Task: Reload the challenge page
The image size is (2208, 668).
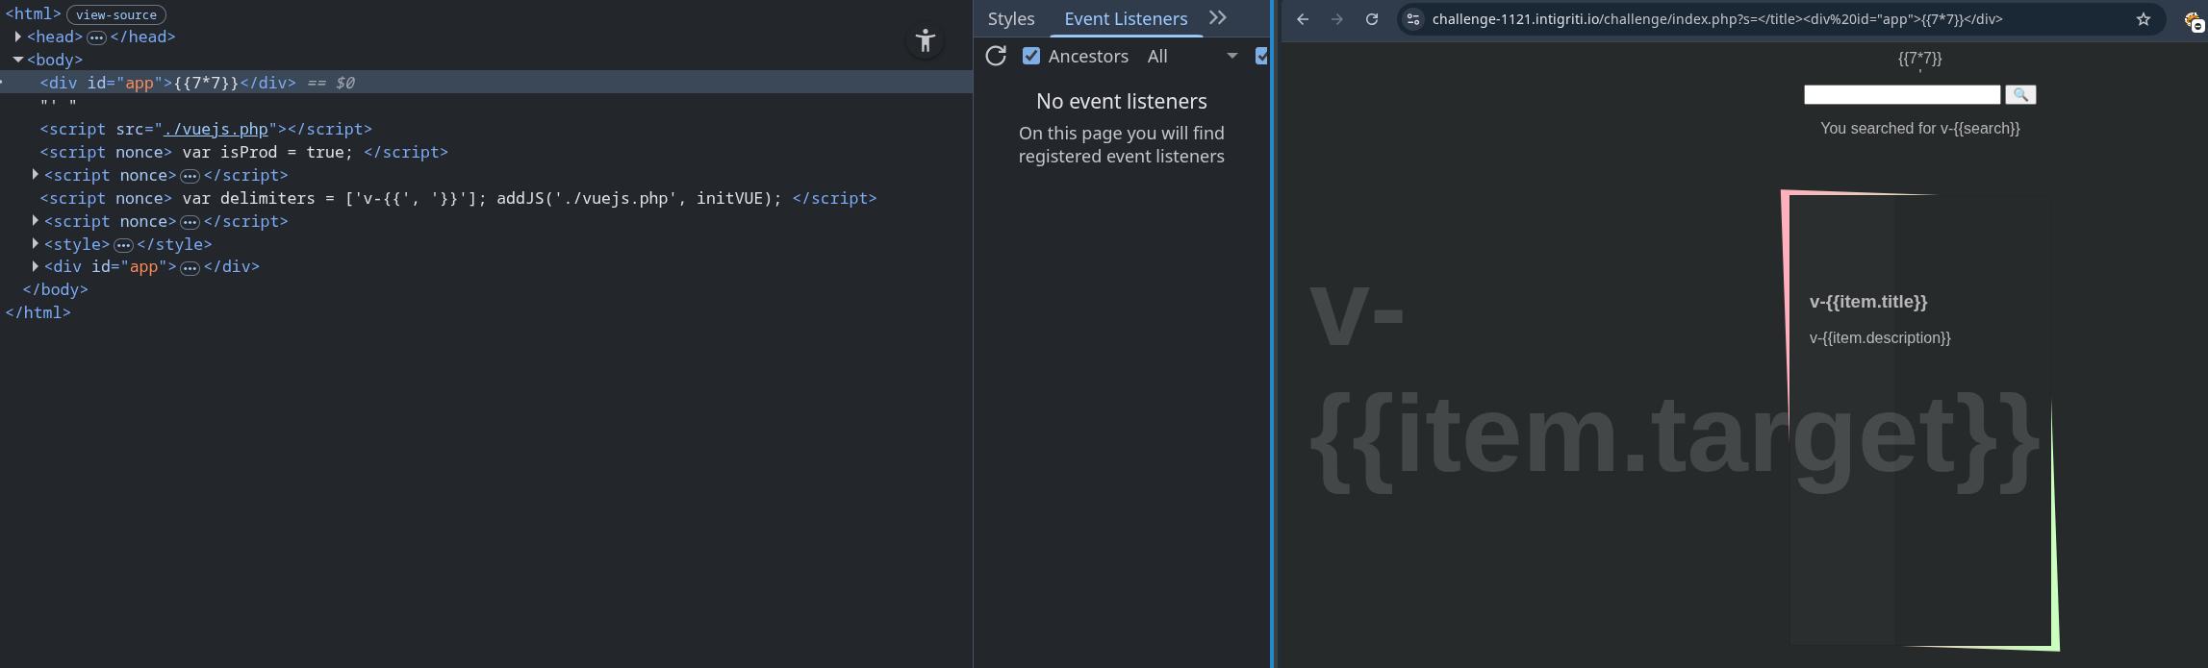Action: pyautogui.click(x=1371, y=19)
